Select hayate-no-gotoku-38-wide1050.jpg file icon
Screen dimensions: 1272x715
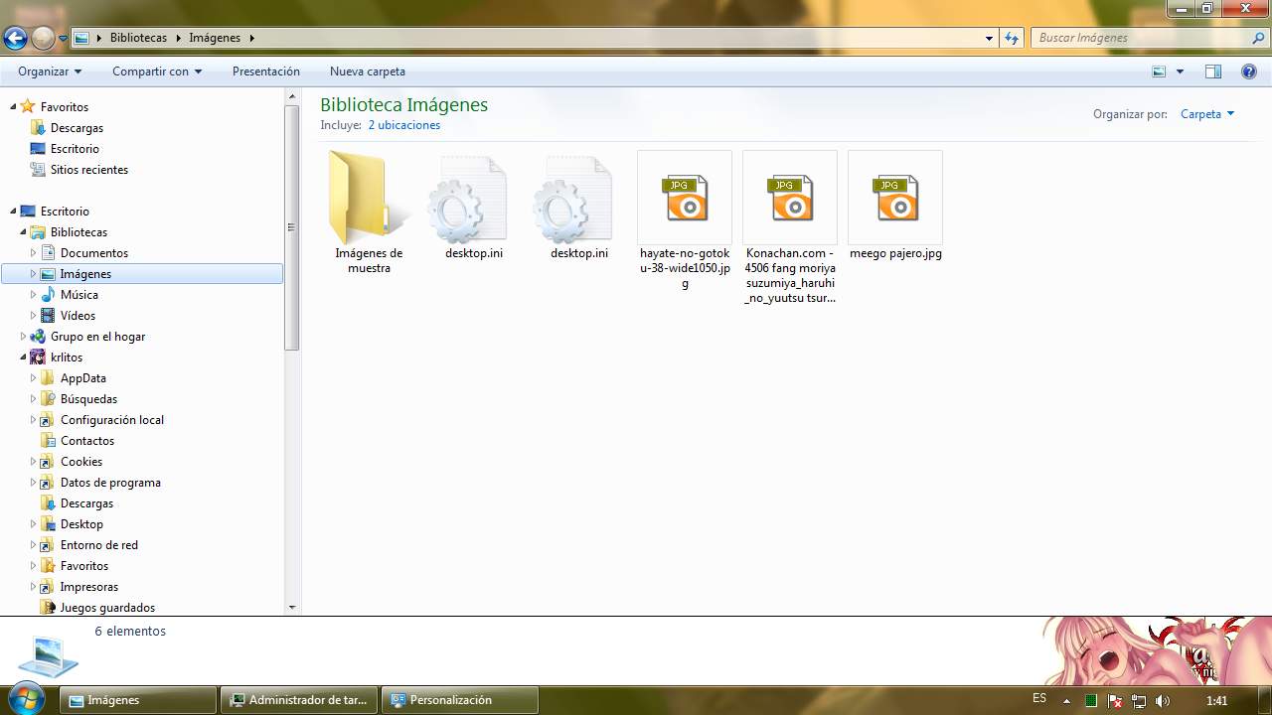point(685,199)
